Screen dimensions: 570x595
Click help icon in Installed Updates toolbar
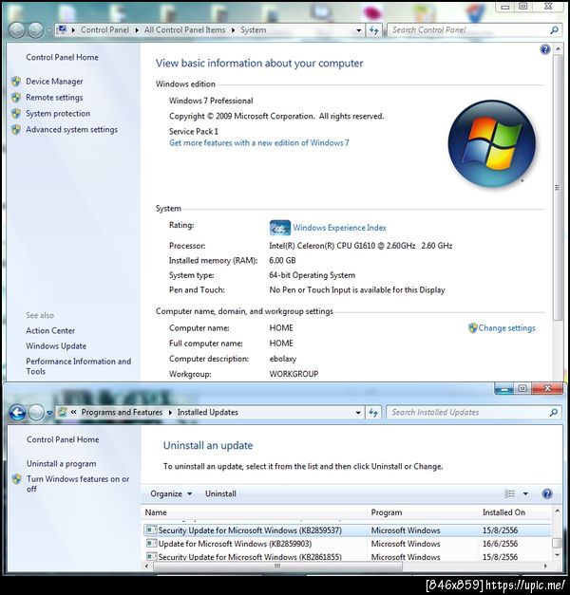pos(547,493)
